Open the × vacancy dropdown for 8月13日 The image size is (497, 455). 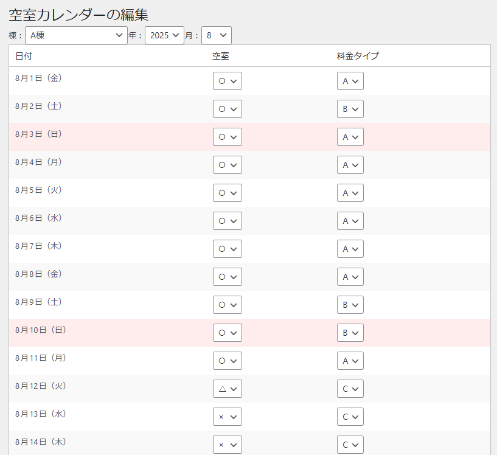(x=228, y=417)
